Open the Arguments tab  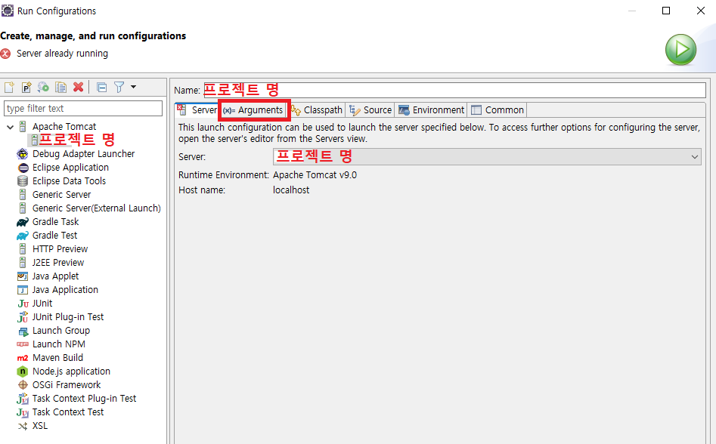pyautogui.click(x=253, y=109)
